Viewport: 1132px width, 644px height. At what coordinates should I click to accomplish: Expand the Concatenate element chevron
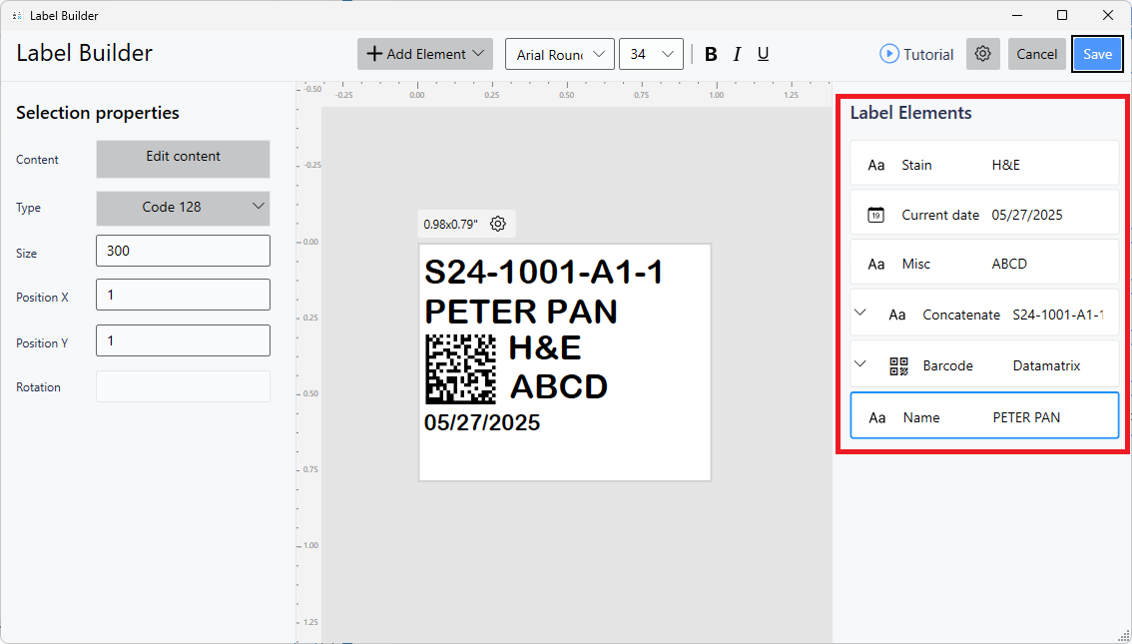click(860, 313)
